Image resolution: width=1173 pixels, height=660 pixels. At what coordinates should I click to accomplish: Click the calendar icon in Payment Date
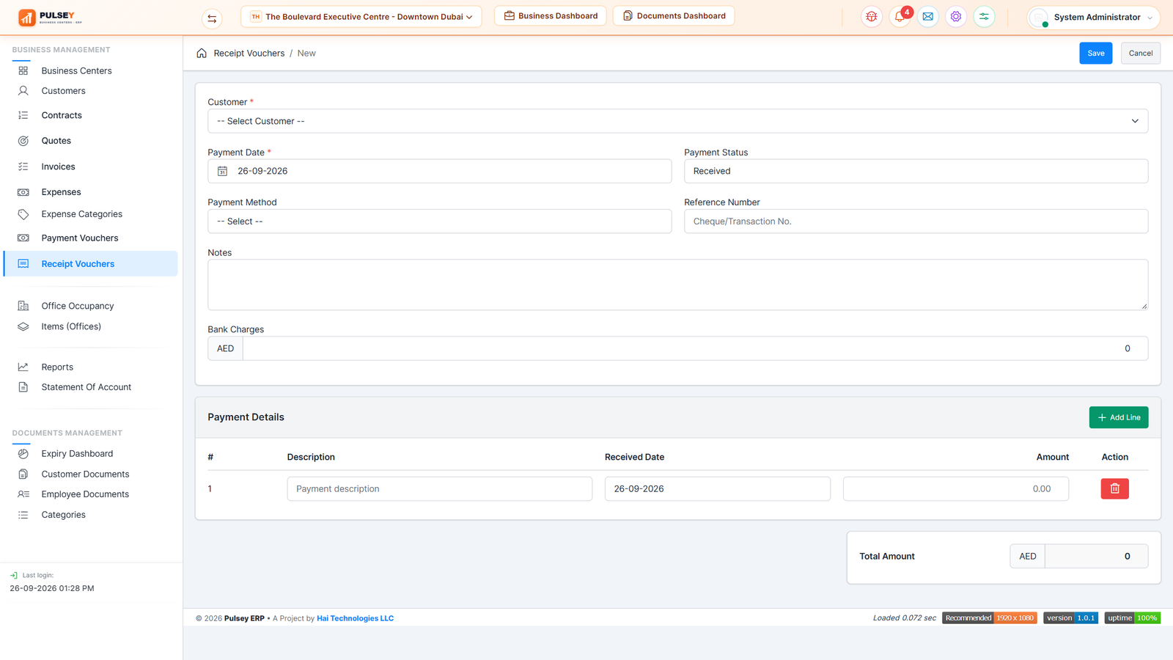pos(222,171)
